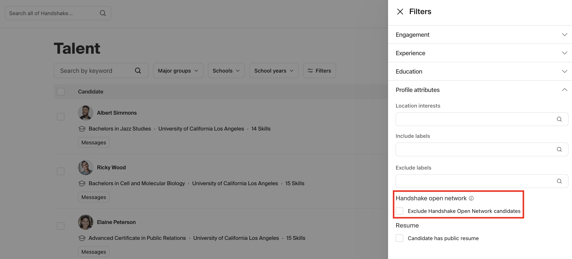The image size is (572, 259).
Task: Open the School years dropdown
Action: click(274, 71)
